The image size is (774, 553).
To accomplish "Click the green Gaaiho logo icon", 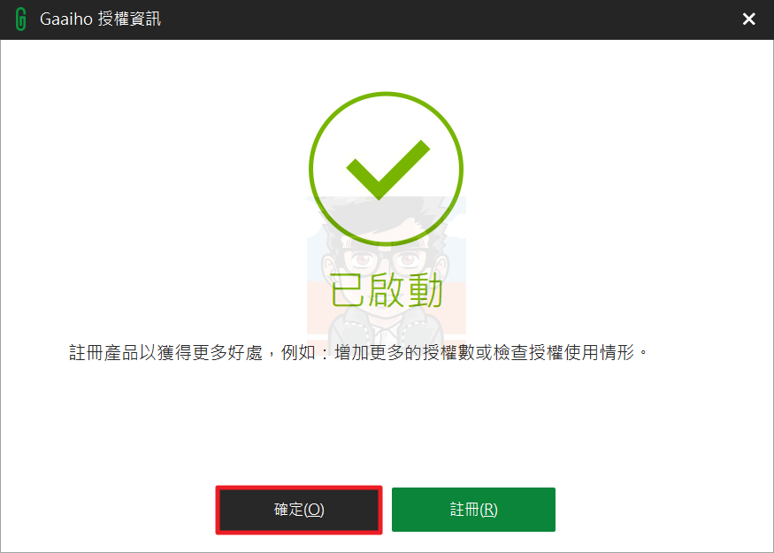I will click(x=20, y=19).
